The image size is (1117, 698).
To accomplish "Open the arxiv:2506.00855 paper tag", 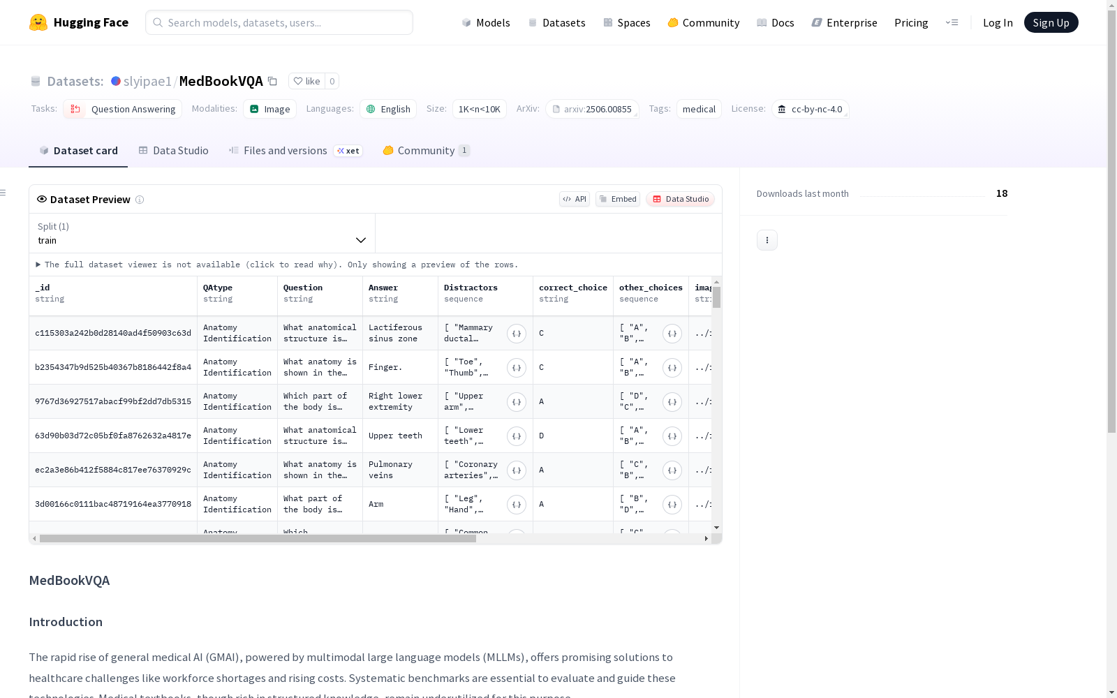I will tap(593, 109).
